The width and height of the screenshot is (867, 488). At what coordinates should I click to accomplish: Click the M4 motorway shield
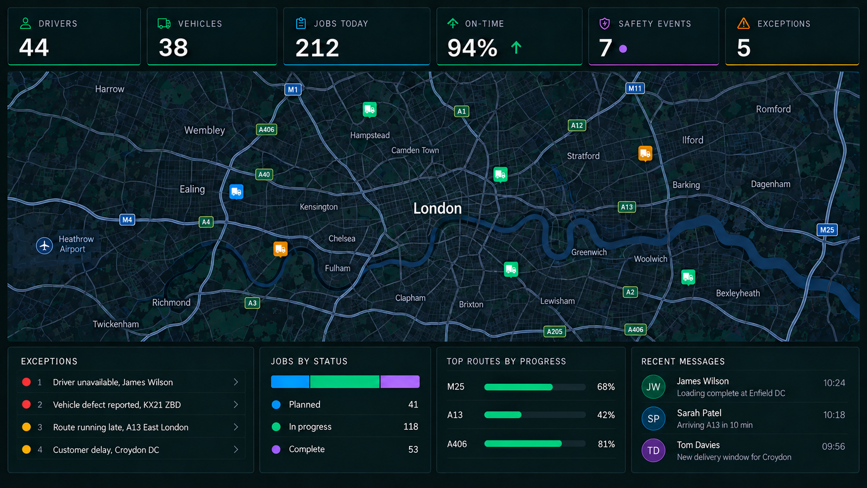tap(127, 219)
